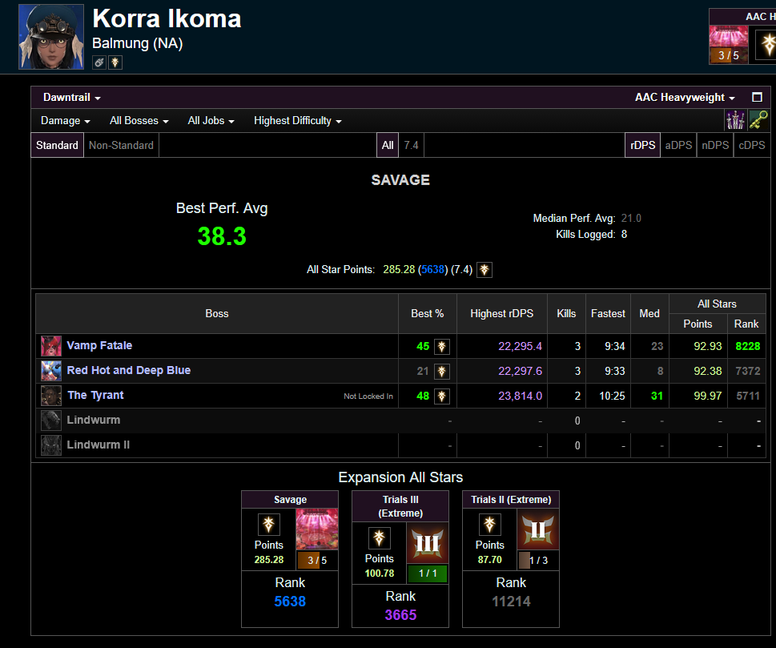Click The Tyrant's 23,814.0 rDPS value
This screenshot has height=648, width=776.
[520, 396]
